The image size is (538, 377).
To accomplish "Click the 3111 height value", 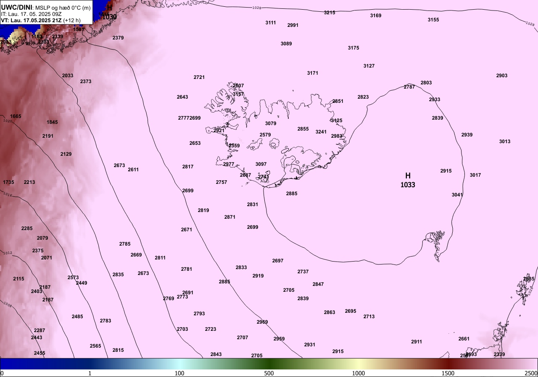I will tap(271, 23).
